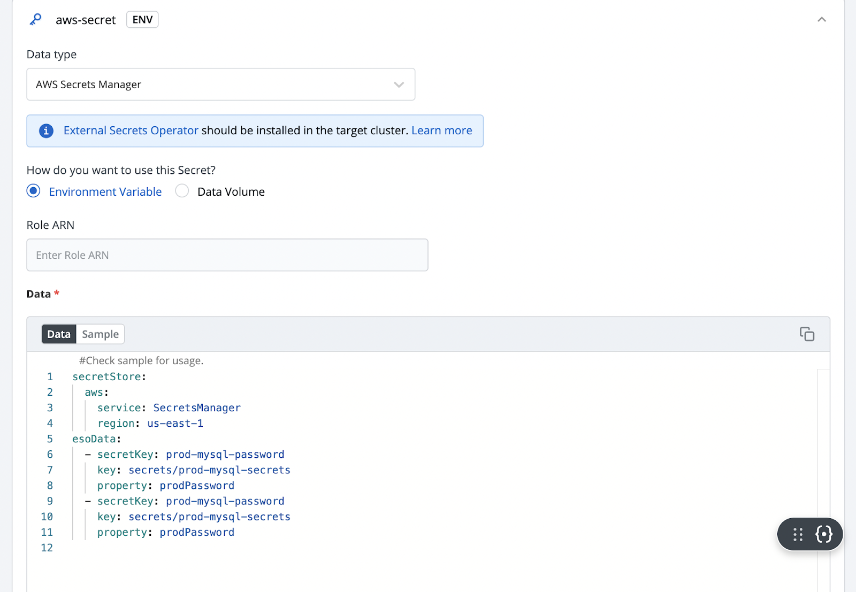Click the info icon in the banner
The image size is (856, 592).
click(x=47, y=131)
